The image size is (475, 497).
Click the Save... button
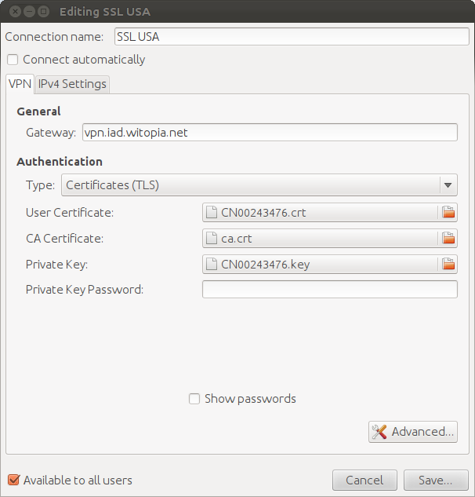coord(436,481)
